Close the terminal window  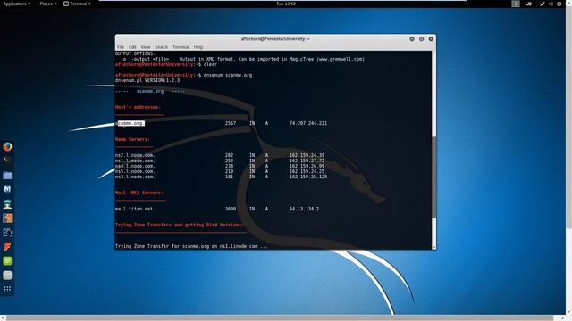431,39
